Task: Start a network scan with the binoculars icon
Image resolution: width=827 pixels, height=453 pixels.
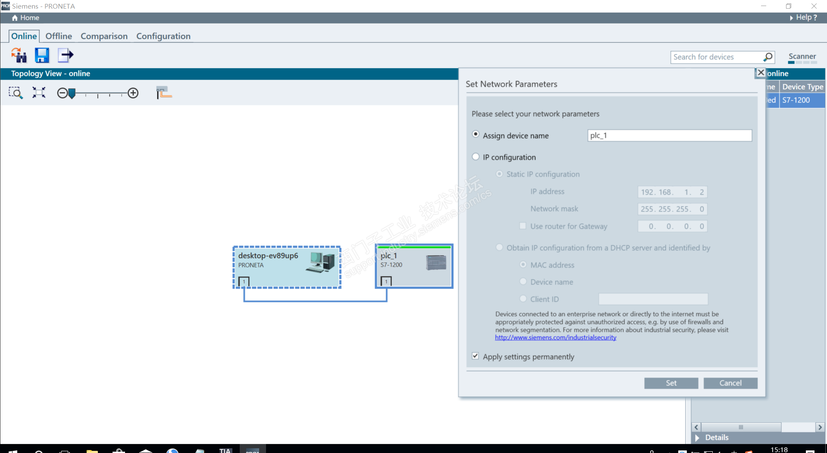Action: point(19,55)
